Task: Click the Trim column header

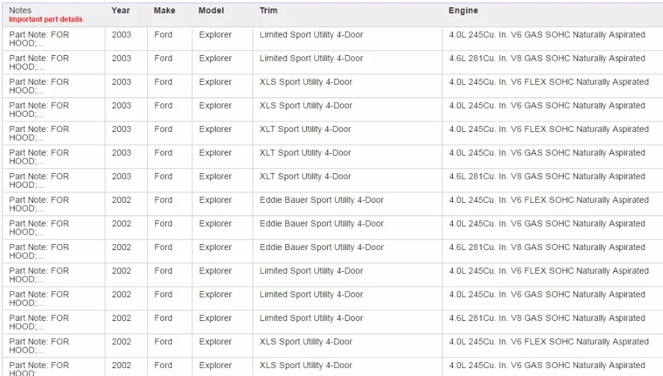Action: tap(269, 11)
